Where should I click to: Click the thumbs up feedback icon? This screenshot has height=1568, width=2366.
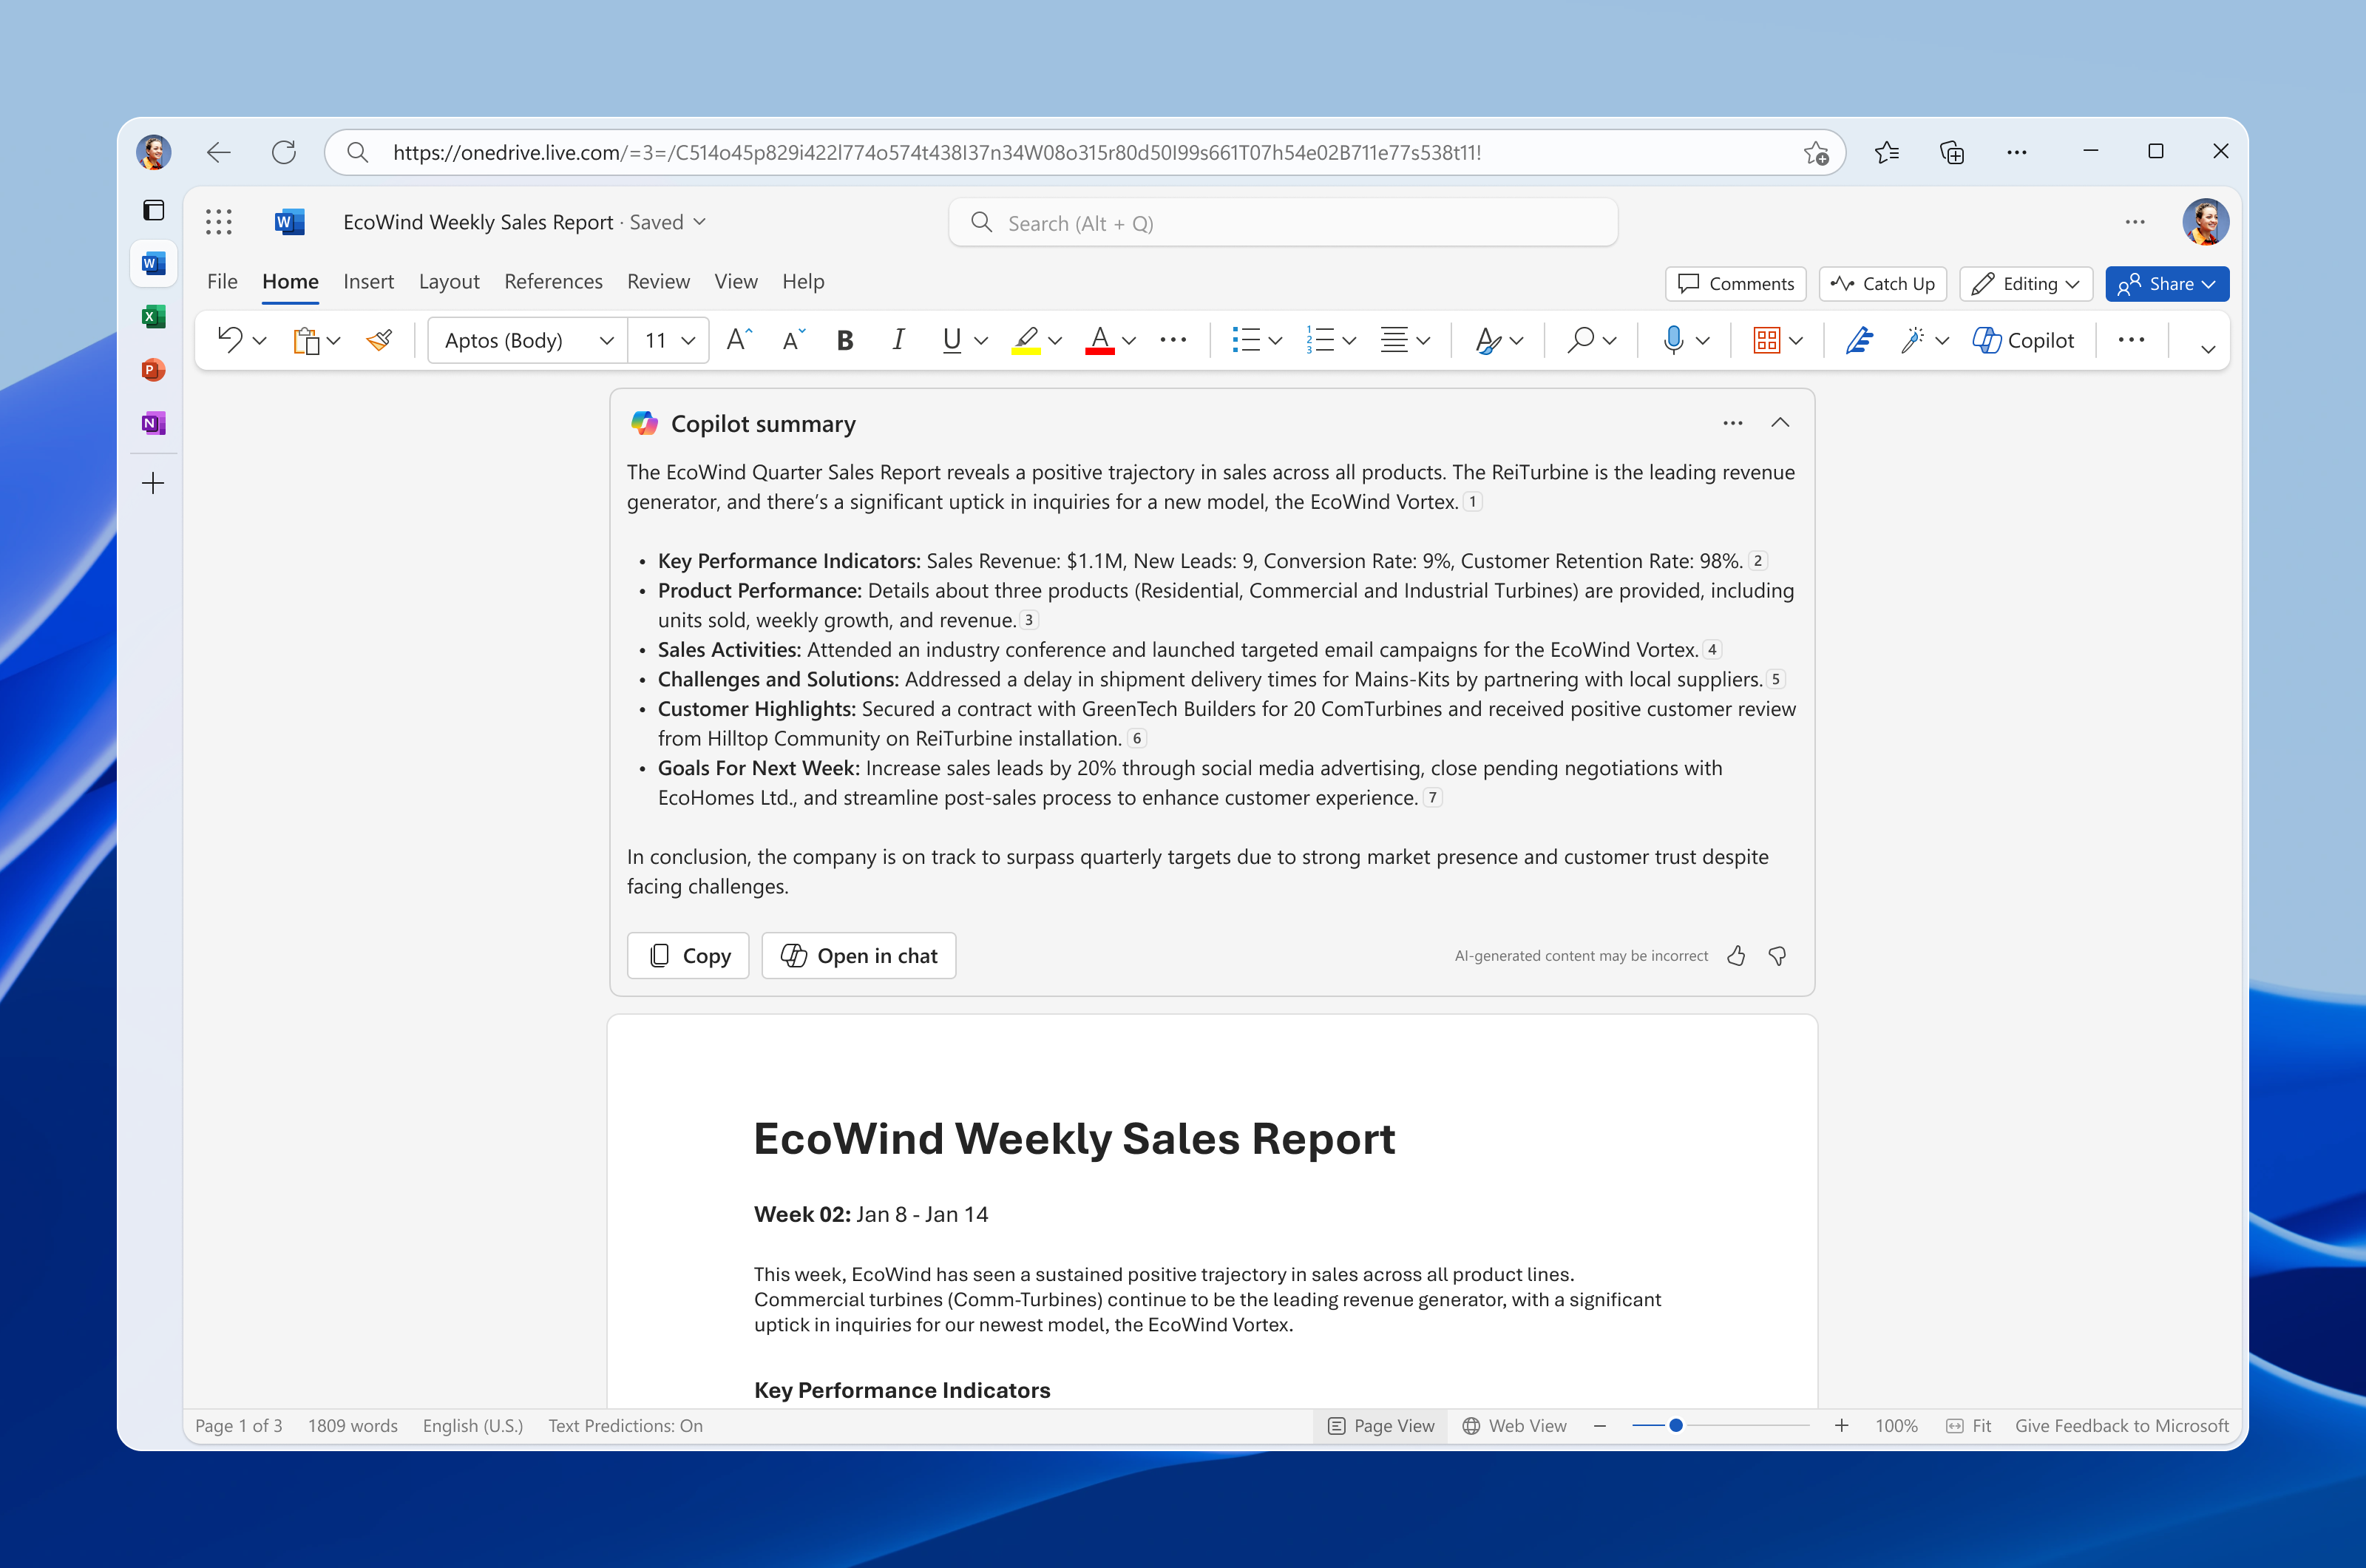[1736, 956]
